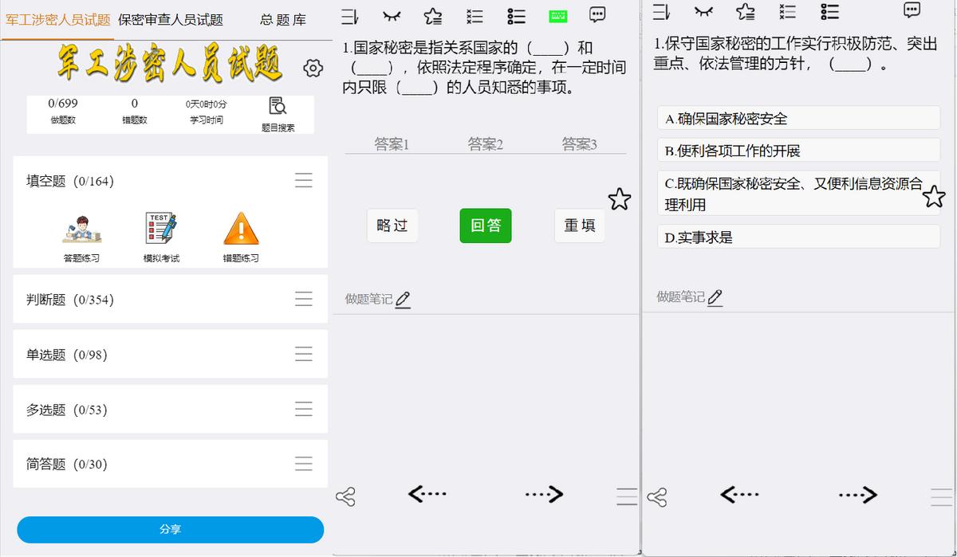This screenshot has height=557, width=957.
Task: Click the blue 分享 share button
Action: [x=170, y=529]
